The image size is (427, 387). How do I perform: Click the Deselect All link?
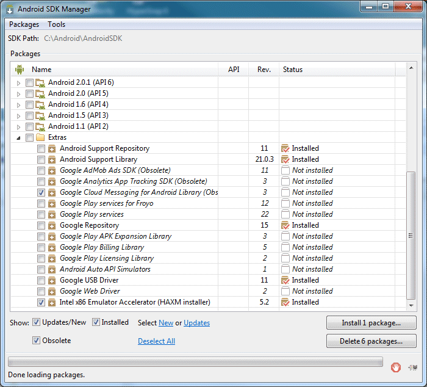tap(156, 341)
